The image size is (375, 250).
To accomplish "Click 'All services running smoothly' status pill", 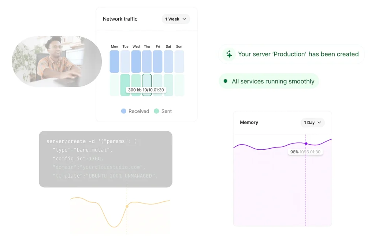I will tap(269, 81).
